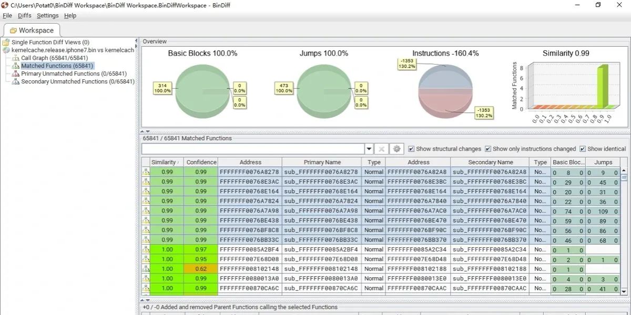The height and width of the screenshot is (315, 631).
Task: Click the Jumps pie chart
Action: point(324,91)
